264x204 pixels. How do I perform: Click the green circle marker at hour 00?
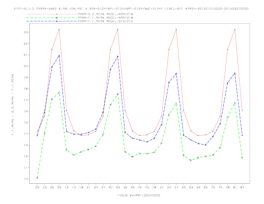(37, 178)
